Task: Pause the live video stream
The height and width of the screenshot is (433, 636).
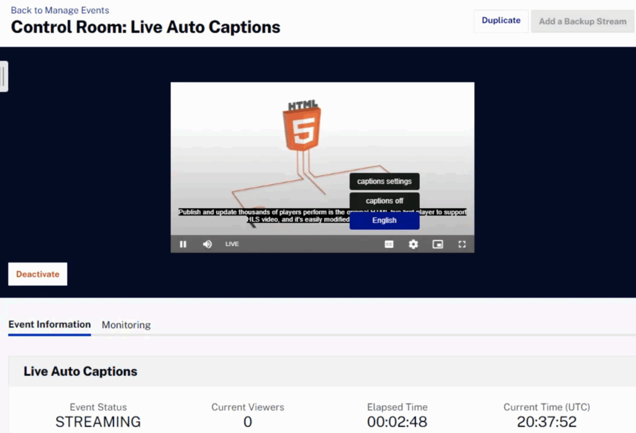Action: coord(183,244)
